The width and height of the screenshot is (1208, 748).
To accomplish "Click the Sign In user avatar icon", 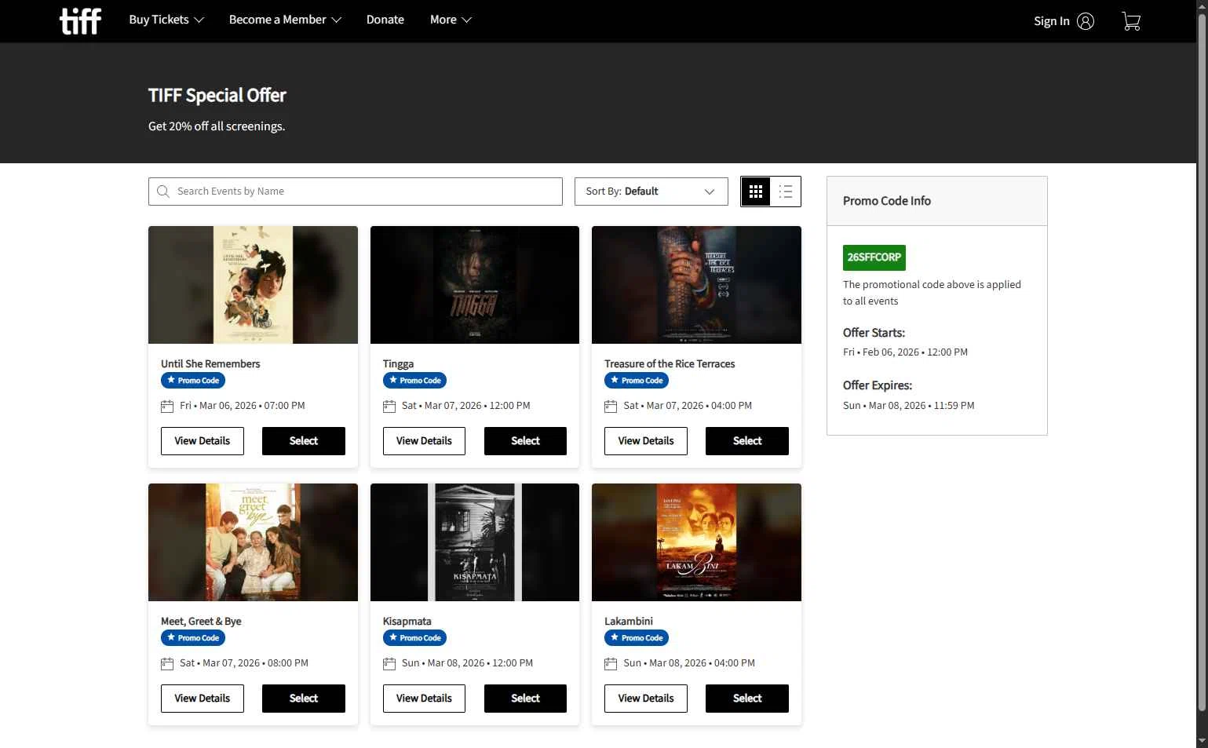I will pyautogui.click(x=1086, y=21).
